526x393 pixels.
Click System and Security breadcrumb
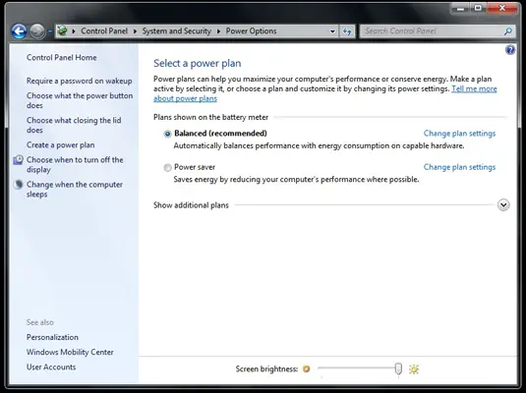pos(176,31)
